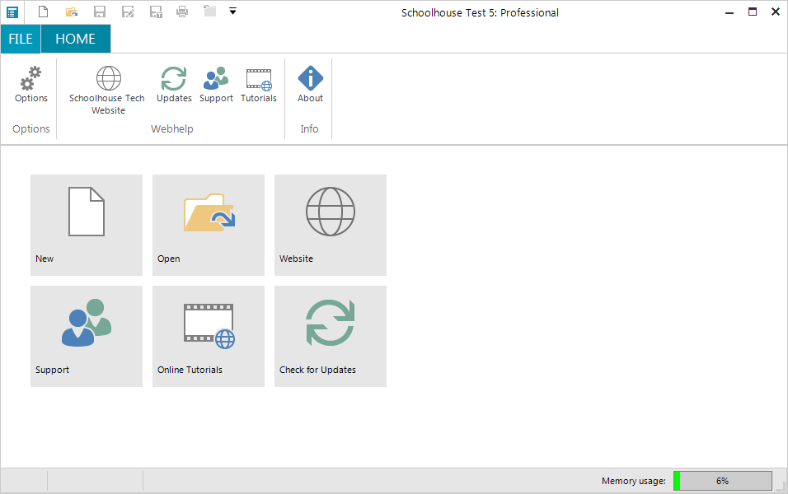Click the About info icon
Viewport: 788px width, 494px height.
310,84
